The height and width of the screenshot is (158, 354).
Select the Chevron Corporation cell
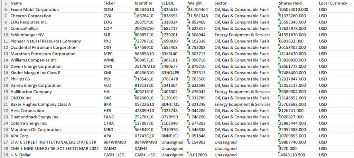pos(56,16)
